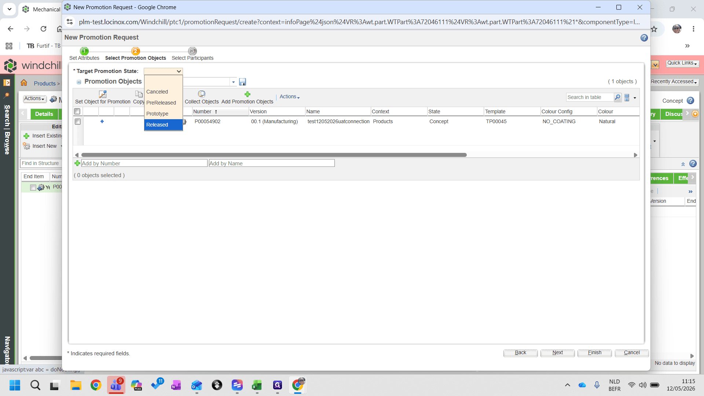Click the Chrome site information icon

tap(70, 22)
